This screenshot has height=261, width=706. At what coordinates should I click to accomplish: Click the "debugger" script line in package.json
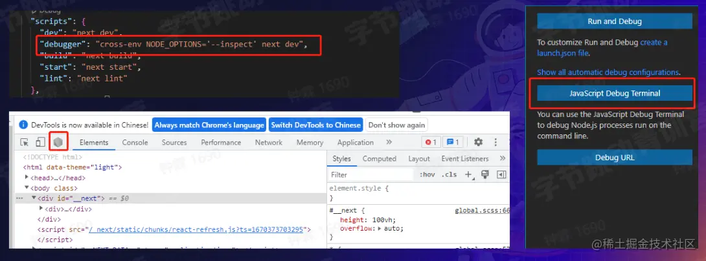coord(174,45)
